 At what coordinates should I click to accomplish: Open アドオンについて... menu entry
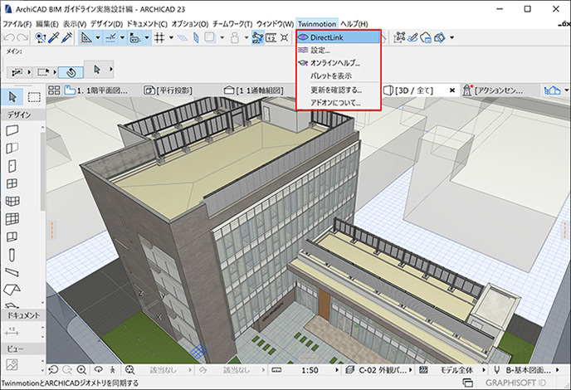(x=339, y=103)
